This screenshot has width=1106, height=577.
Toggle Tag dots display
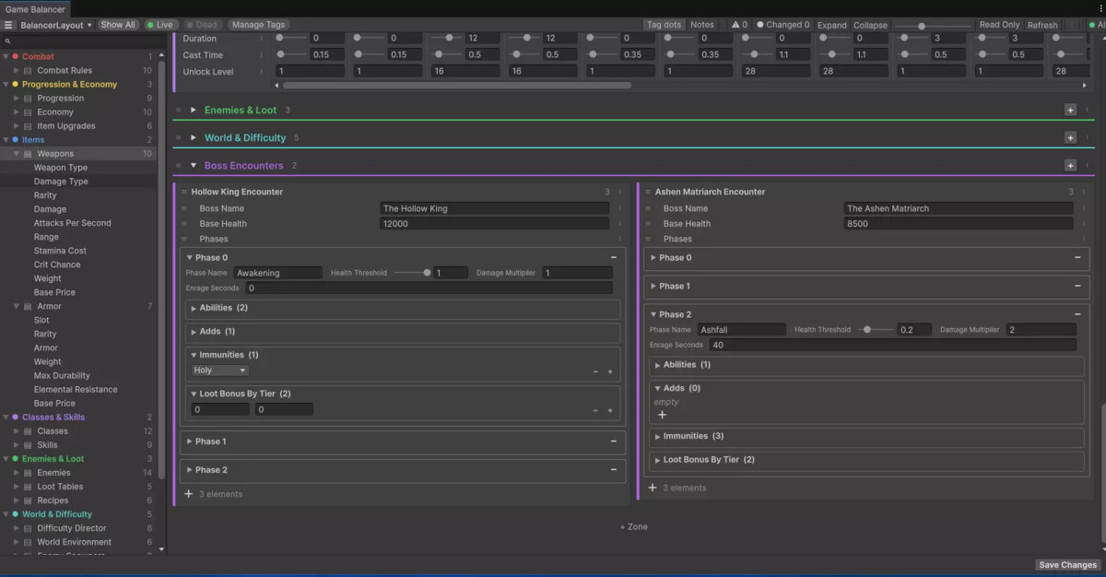click(665, 25)
